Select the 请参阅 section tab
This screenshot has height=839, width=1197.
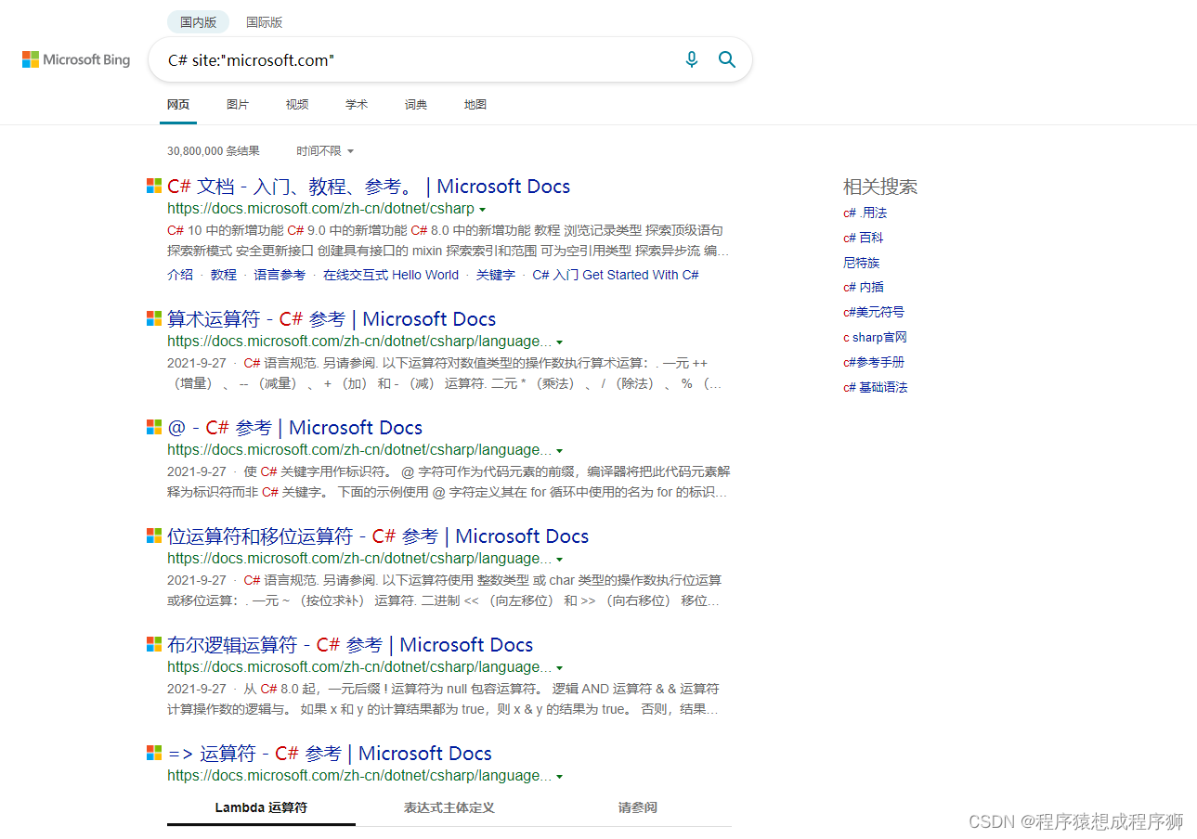pos(638,807)
